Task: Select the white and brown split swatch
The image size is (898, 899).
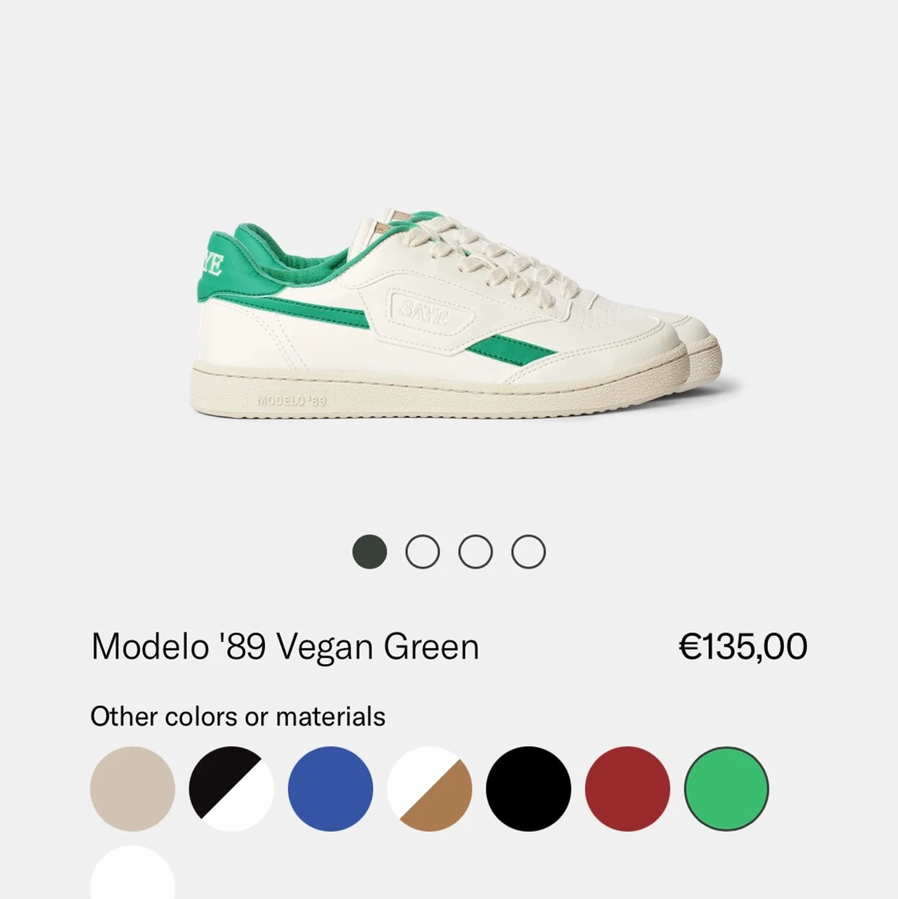Action: pos(429,788)
